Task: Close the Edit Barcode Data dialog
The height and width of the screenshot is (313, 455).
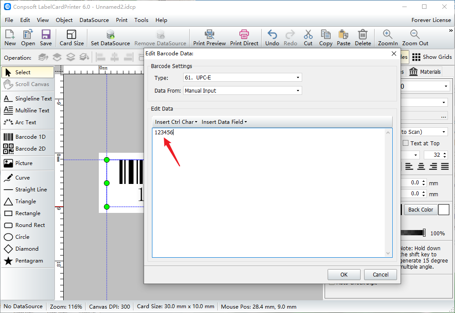Action: point(394,54)
